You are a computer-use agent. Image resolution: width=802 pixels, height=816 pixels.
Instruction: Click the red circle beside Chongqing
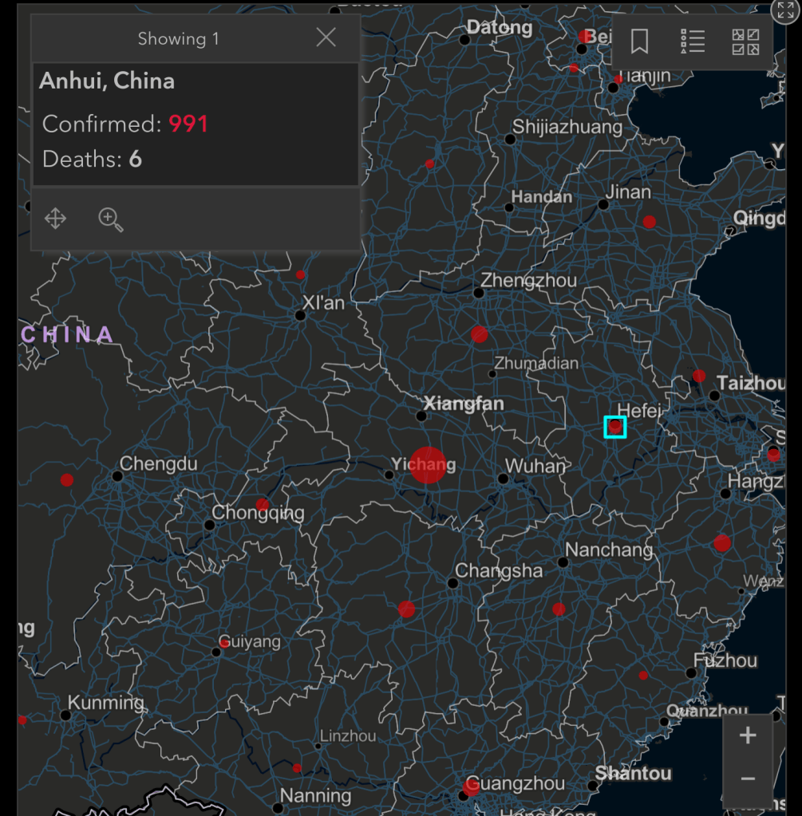pyautogui.click(x=263, y=505)
